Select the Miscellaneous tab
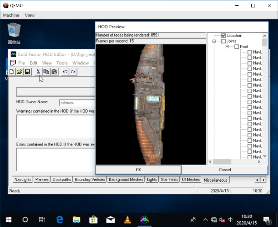Viewport: 278px width, 227px height. [216, 180]
